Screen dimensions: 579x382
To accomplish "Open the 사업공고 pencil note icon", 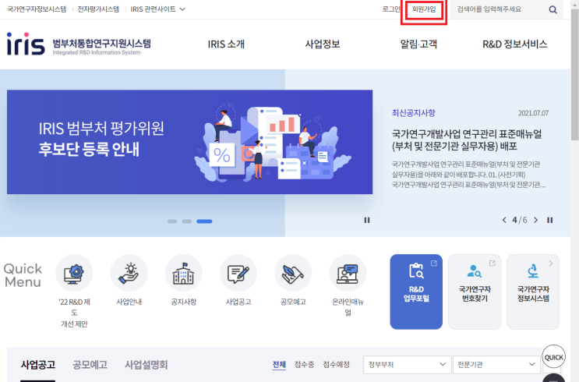I will pyautogui.click(x=238, y=273).
